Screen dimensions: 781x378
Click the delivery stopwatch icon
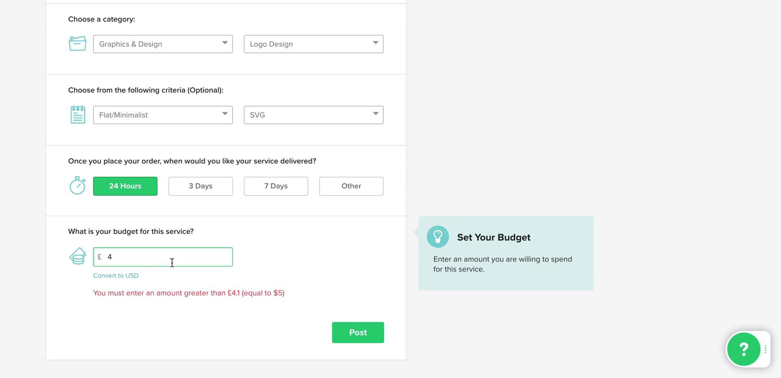pyautogui.click(x=77, y=185)
